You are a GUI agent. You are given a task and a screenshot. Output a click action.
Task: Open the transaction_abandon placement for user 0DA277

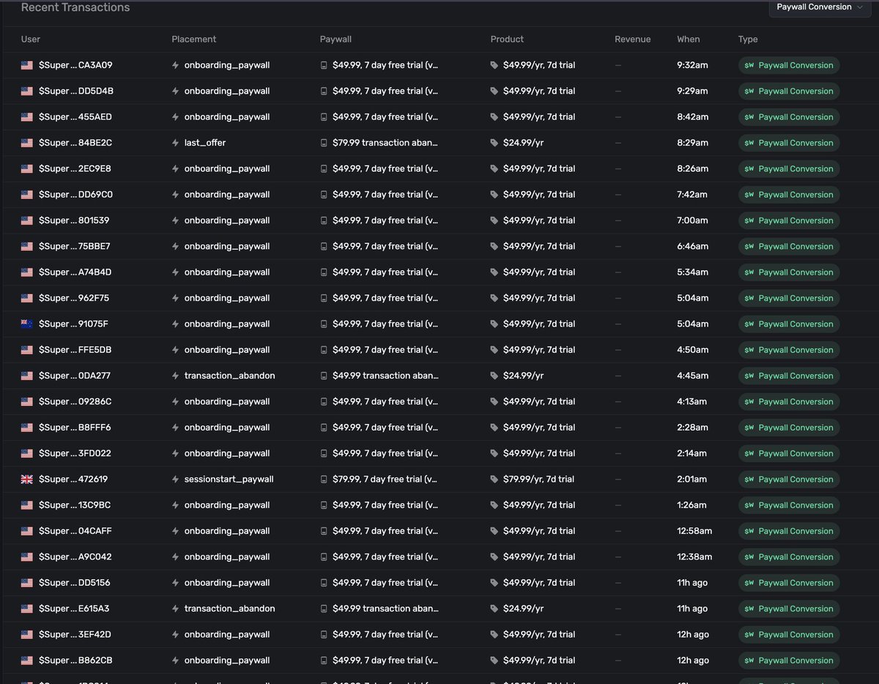229,376
